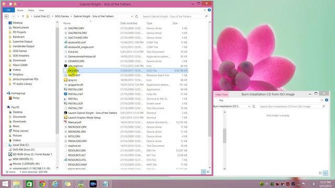
Task: Expand the ribbon in Gabriel Knight window
Action: [205, 10]
